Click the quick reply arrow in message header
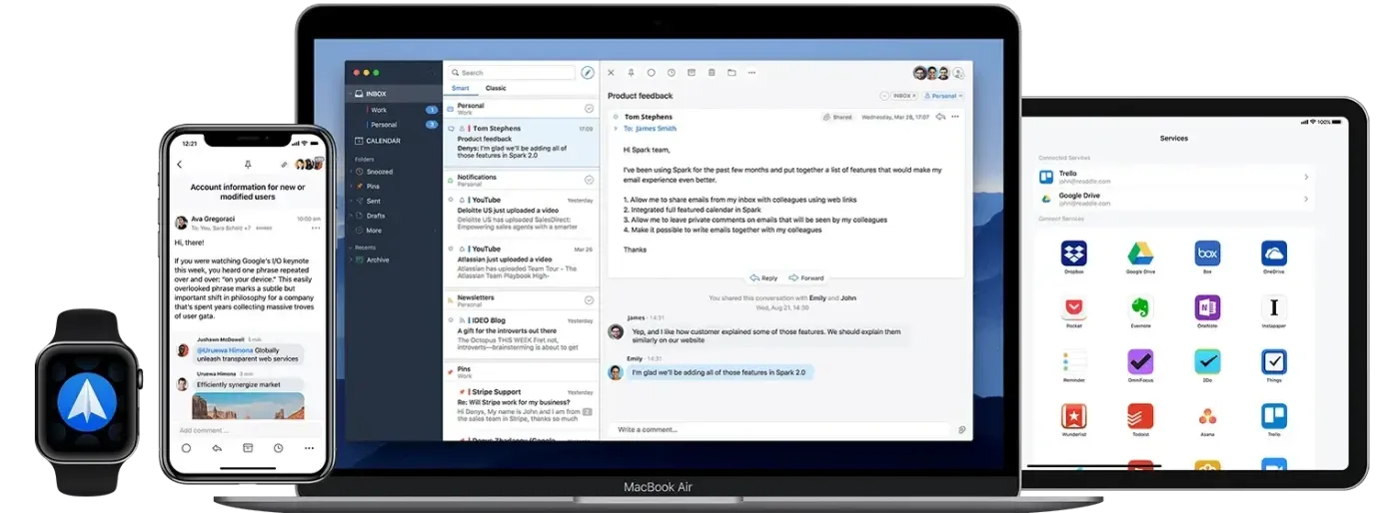The image size is (1399, 513). (940, 117)
